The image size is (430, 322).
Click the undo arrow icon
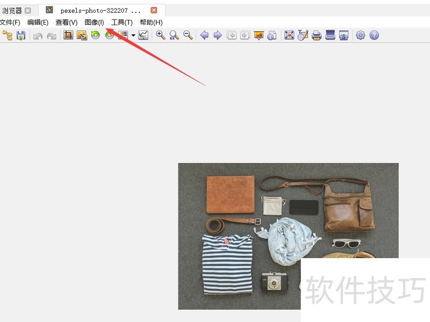tap(38, 35)
